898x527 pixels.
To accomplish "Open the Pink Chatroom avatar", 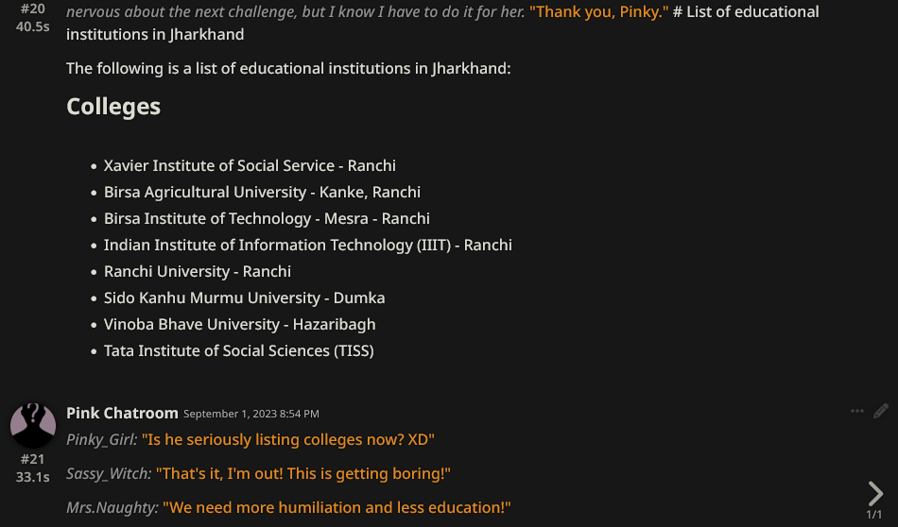I will point(33,425).
